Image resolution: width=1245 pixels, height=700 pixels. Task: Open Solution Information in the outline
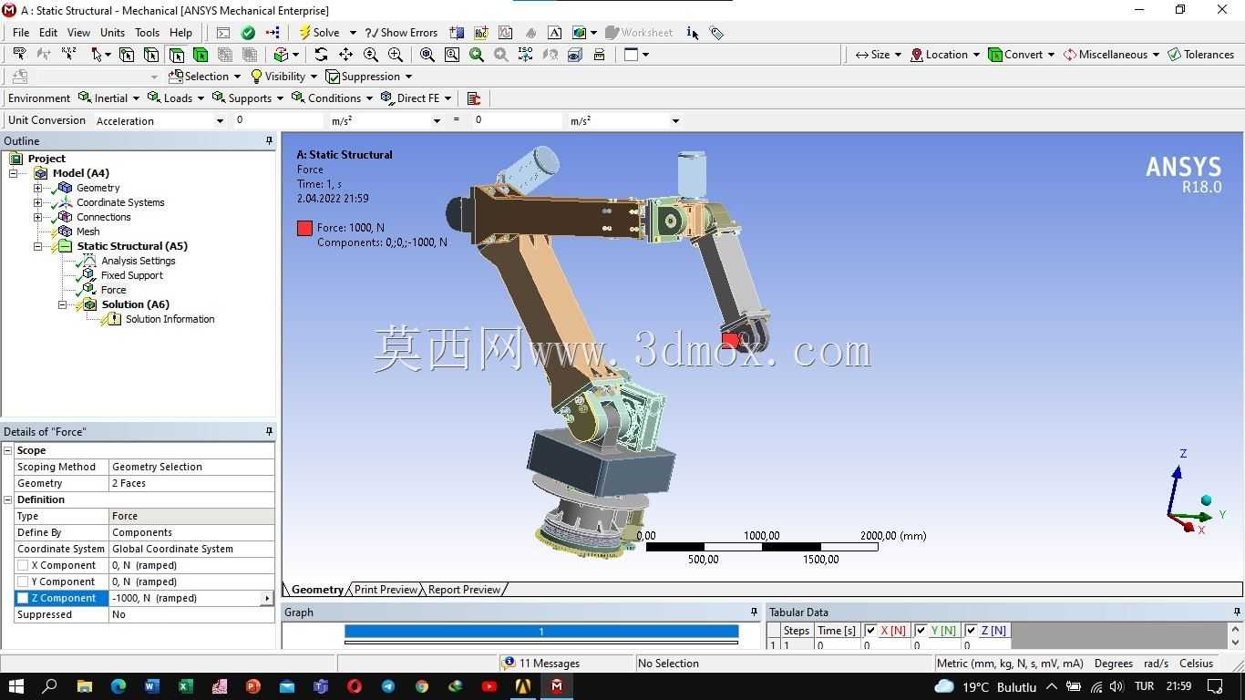pos(170,319)
